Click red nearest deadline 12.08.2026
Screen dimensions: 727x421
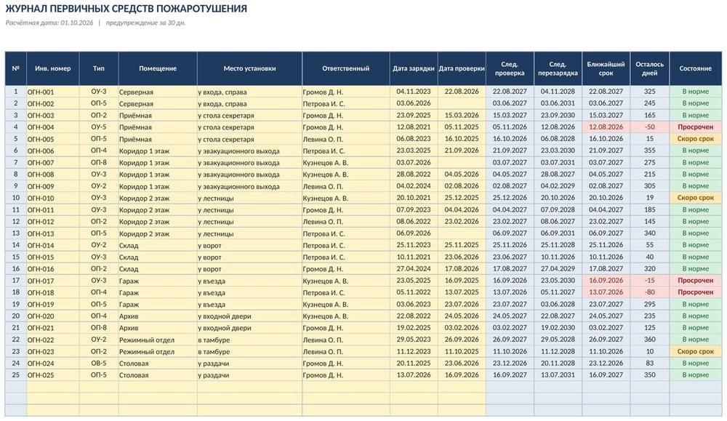coord(606,127)
